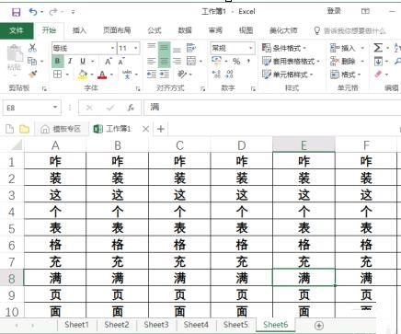Image resolution: width=401 pixels, height=334 pixels.
Task: Apply the red font color
Action: coord(102,75)
